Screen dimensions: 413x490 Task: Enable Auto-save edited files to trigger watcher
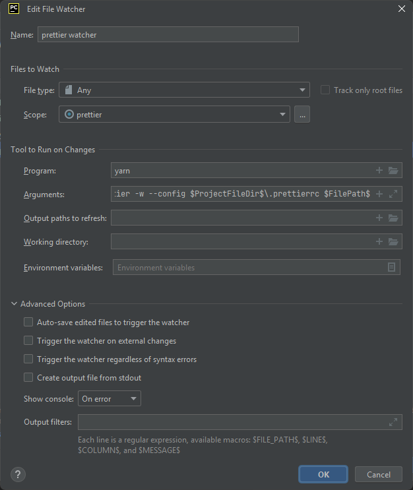(28, 322)
